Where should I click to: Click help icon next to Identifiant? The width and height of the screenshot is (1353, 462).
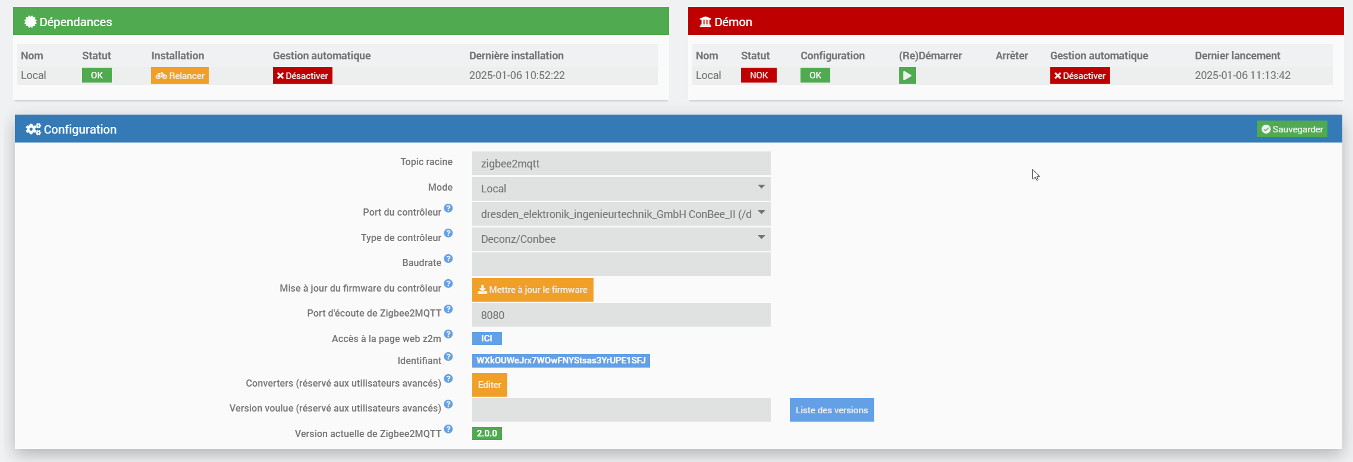pos(448,357)
